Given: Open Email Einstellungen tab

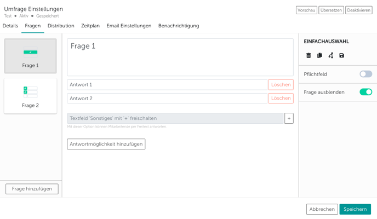Looking at the screenshot, I should click(x=129, y=26).
